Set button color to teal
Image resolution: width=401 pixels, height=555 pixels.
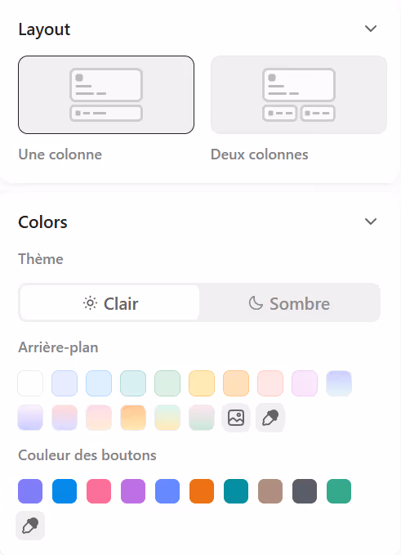[236, 491]
